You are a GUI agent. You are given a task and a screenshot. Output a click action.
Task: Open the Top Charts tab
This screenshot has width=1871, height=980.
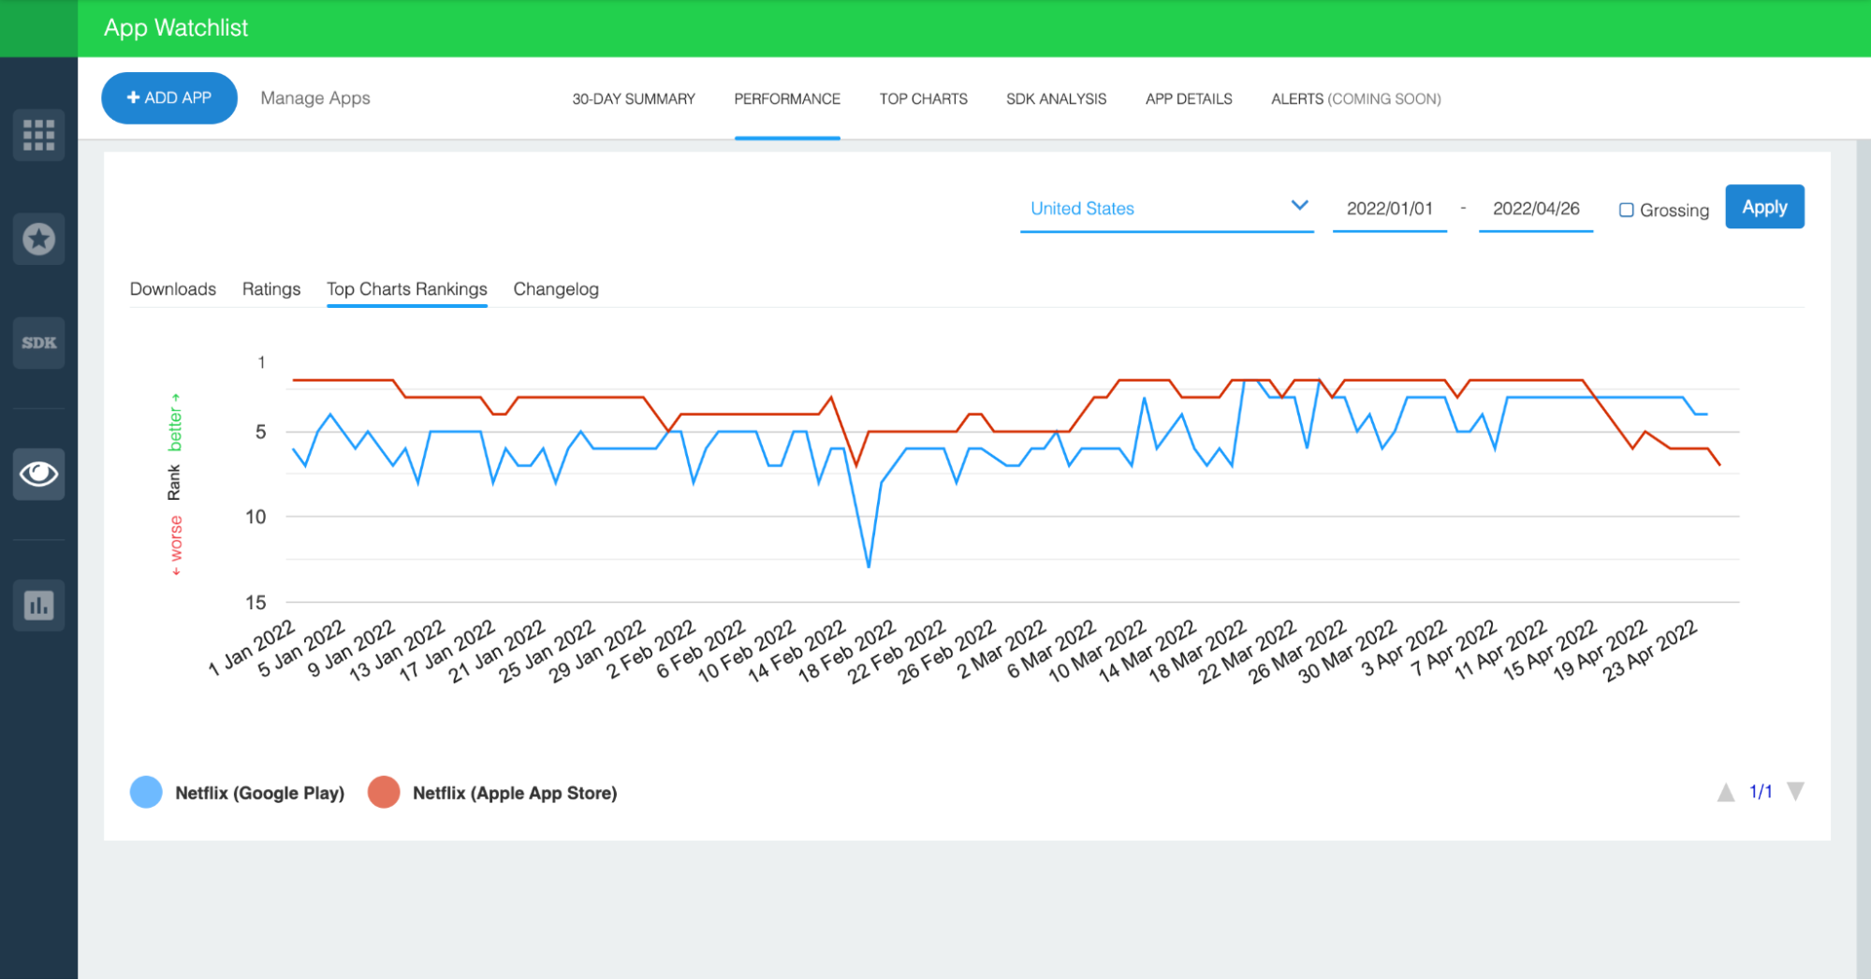[x=923, y=98]
